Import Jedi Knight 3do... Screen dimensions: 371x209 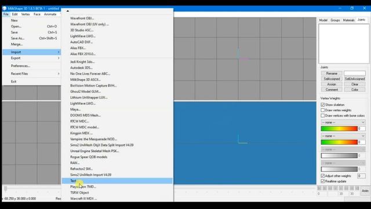pos(117,62)
